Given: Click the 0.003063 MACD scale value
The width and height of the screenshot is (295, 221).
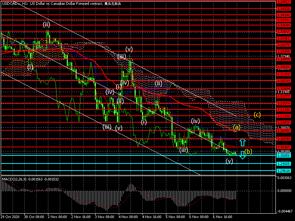Looking at the screenshot, I should coord(284,178).
